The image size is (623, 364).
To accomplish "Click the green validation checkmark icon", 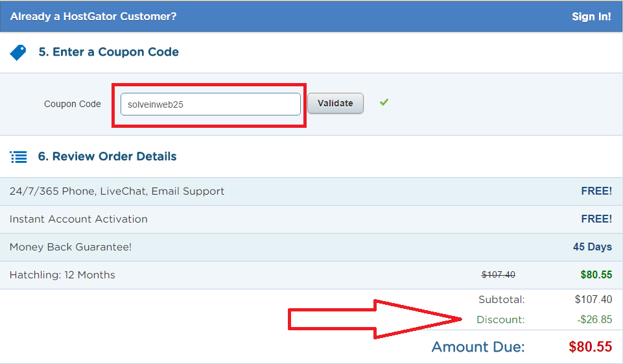I will pyautogui.click(x=384, y=102).
